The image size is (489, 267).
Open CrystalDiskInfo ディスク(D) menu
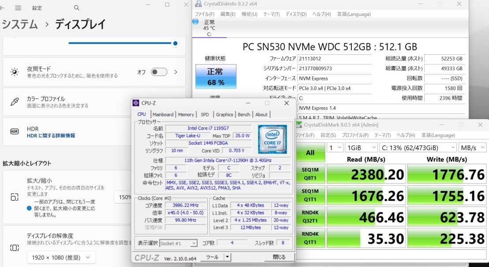click(296, 15)
